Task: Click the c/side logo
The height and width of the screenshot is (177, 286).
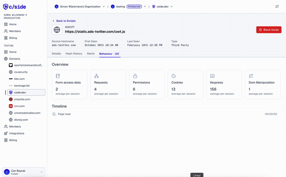Action: pyautogui.click(x=14, y=7)
